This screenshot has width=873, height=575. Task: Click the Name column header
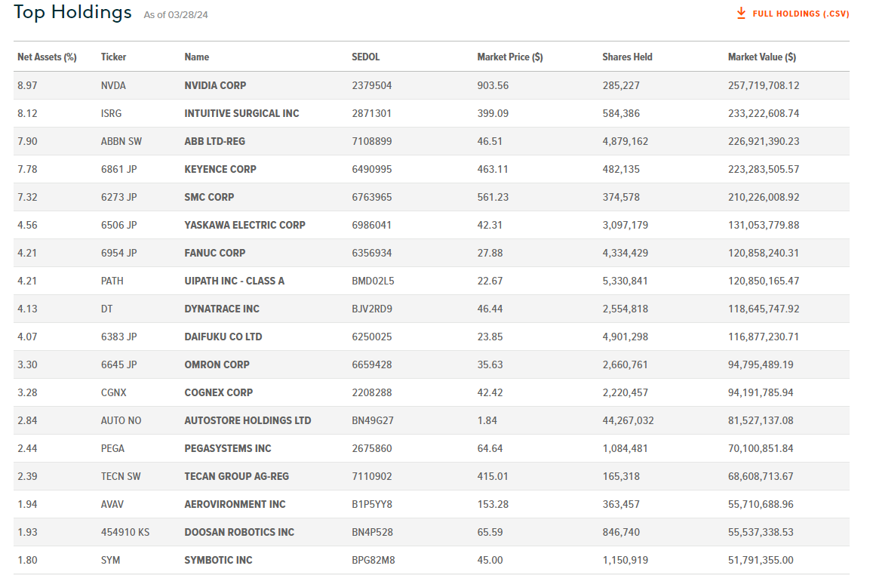click(196, 57)
